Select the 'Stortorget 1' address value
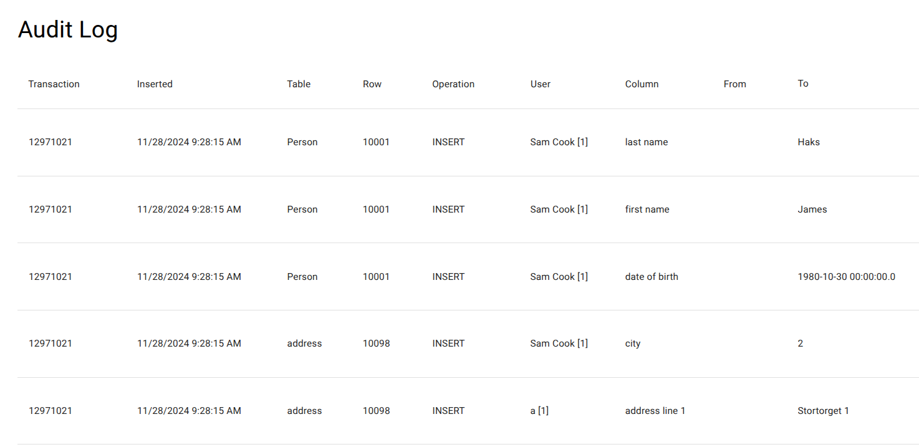Image resolution: width=919 pixels, height=447 pixels. pyautogui.click(x=823, y=411)
